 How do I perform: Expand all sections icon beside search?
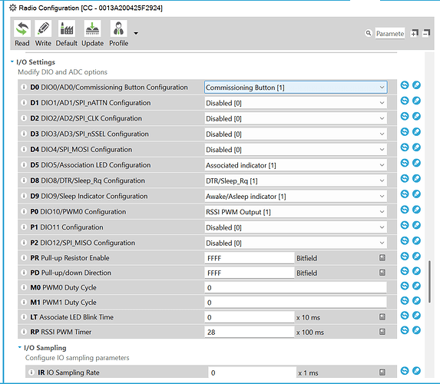coord(415,33)
